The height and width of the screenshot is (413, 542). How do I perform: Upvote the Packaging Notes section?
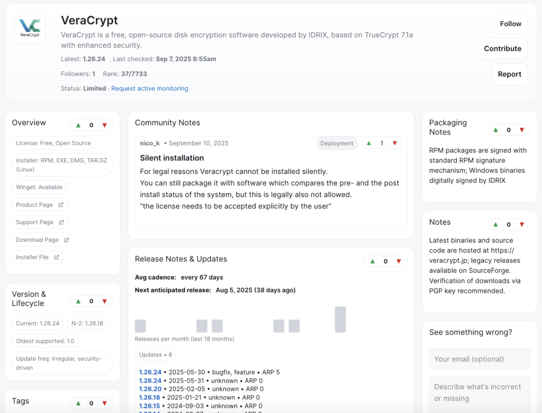tap(495, 130)
